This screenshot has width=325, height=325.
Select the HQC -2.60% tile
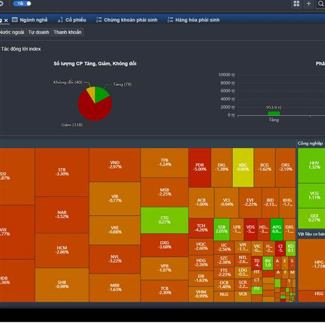201,246
